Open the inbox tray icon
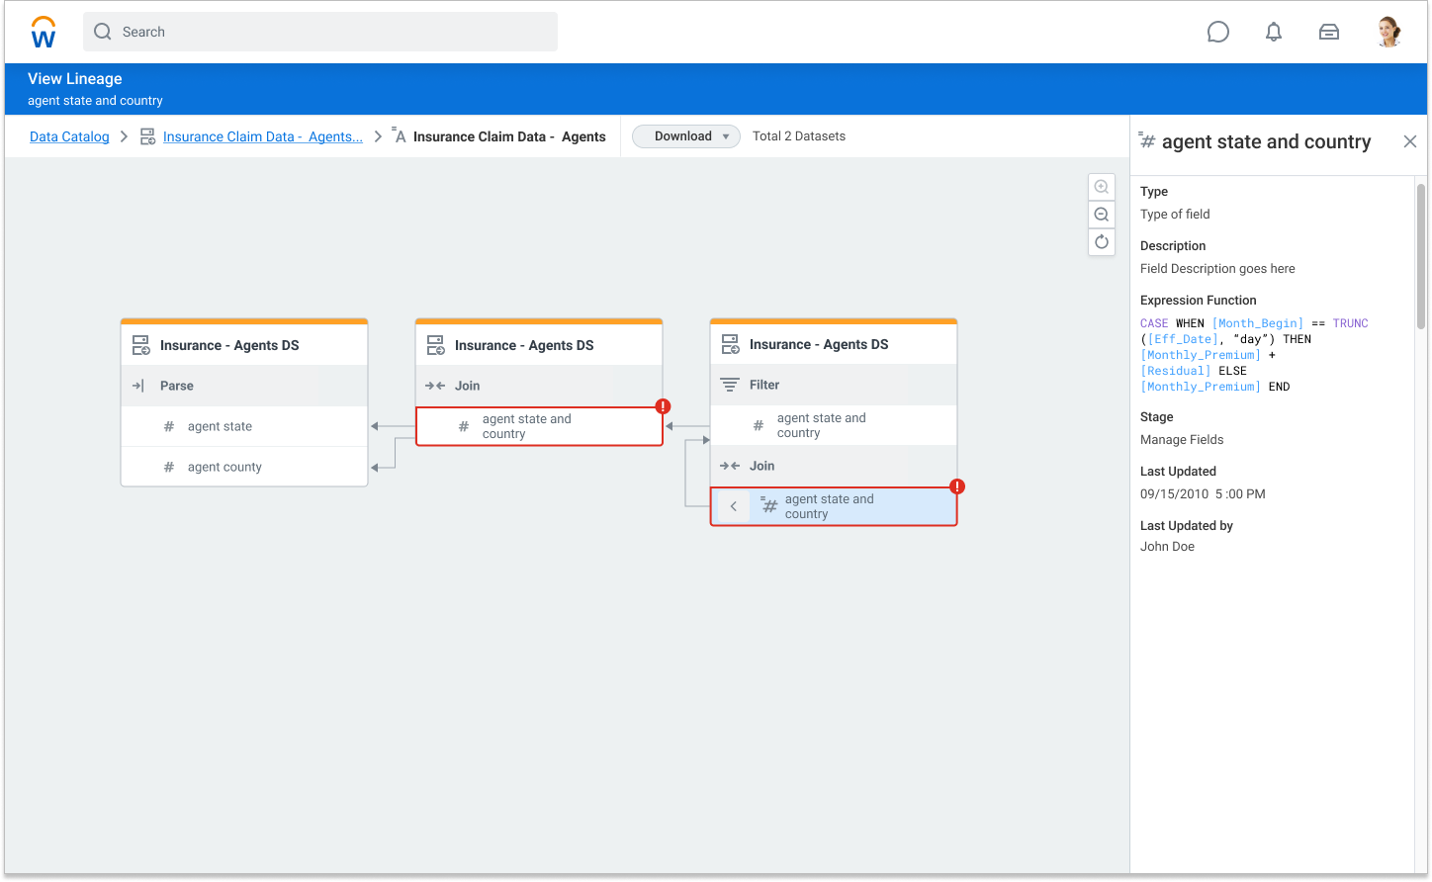 [x=1328, y=33]
